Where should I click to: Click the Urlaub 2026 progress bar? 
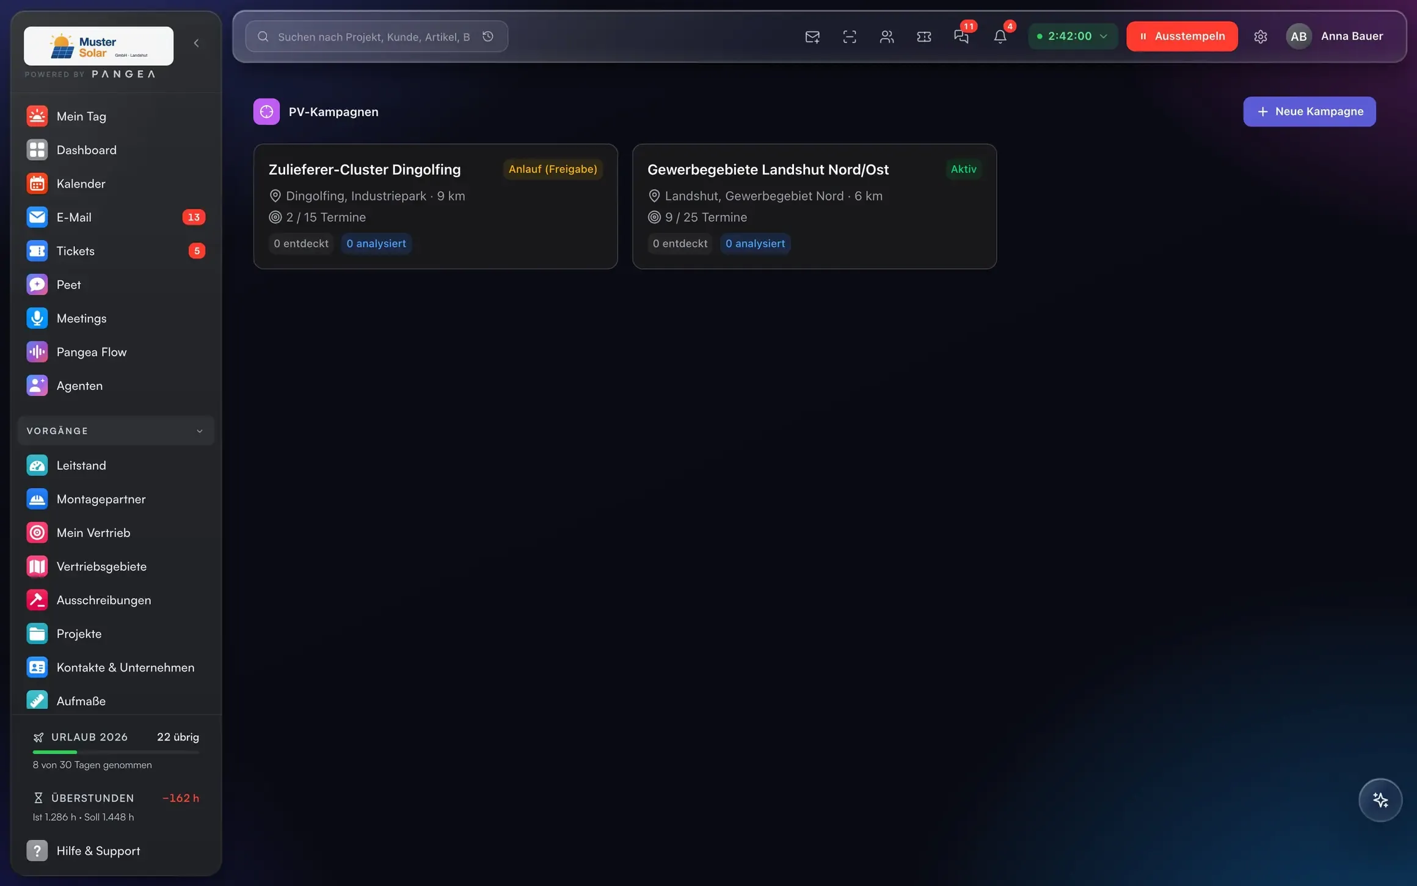tap(115, 752)
